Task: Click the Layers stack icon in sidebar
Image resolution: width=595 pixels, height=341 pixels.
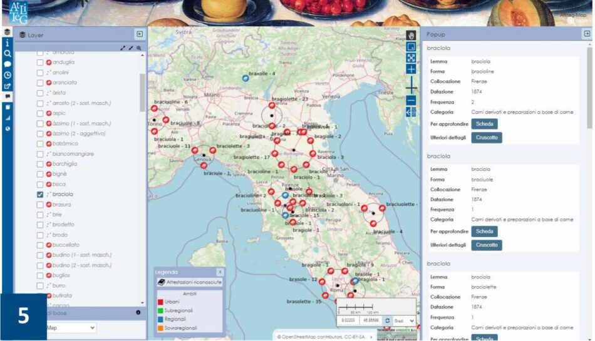Action: 8,32
